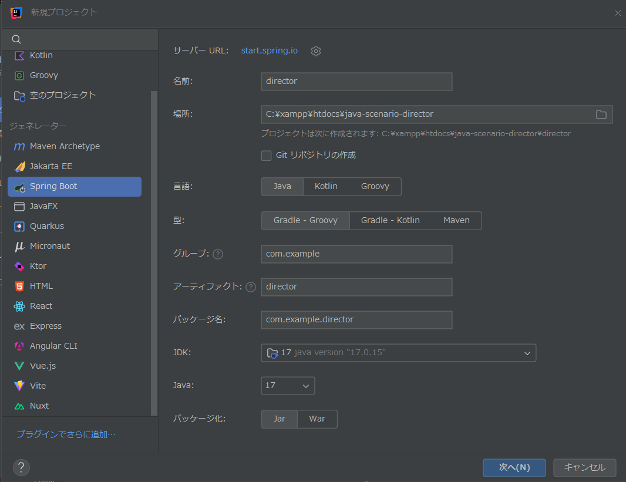Select the Vue.js icon
This screenshot has width=626, height=482.
[19, 366]
